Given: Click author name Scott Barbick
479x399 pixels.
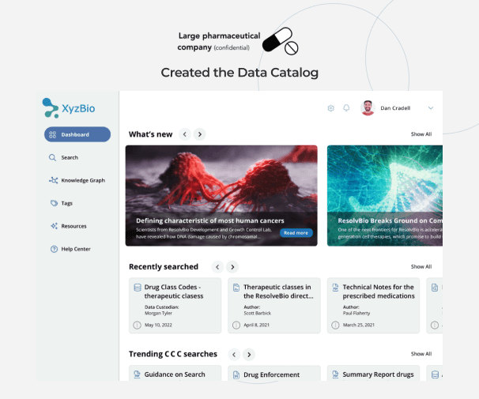Looking at the screenshot, I should (257, 313).
